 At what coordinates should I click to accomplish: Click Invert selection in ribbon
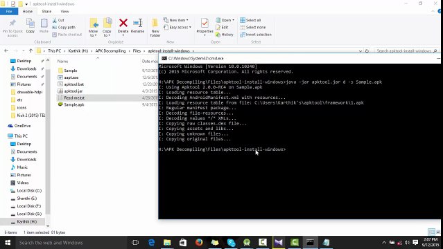(256, 35)
